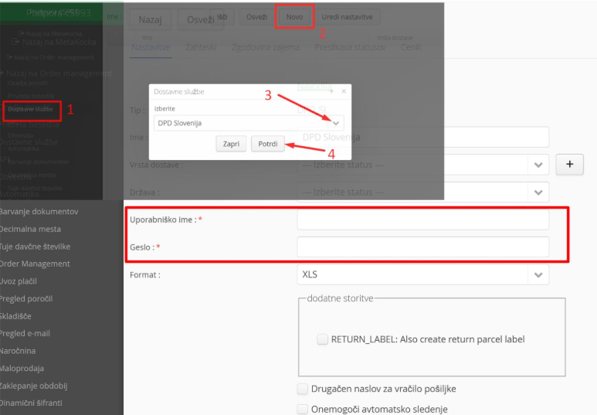Click the small Osveži button beside Novo
This screenshot has height=415, width=597.
coord(256,17)
